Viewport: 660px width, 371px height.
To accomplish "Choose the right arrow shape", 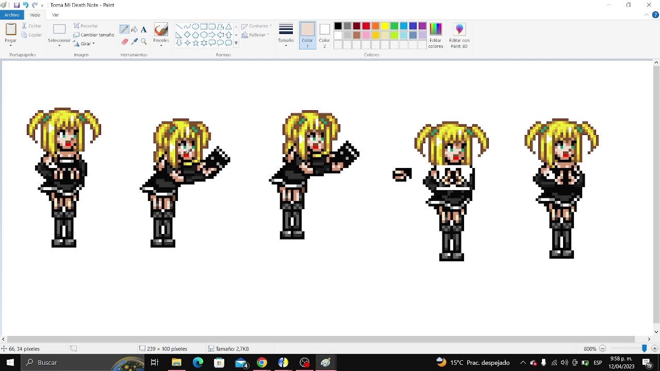I will [212, 35].
